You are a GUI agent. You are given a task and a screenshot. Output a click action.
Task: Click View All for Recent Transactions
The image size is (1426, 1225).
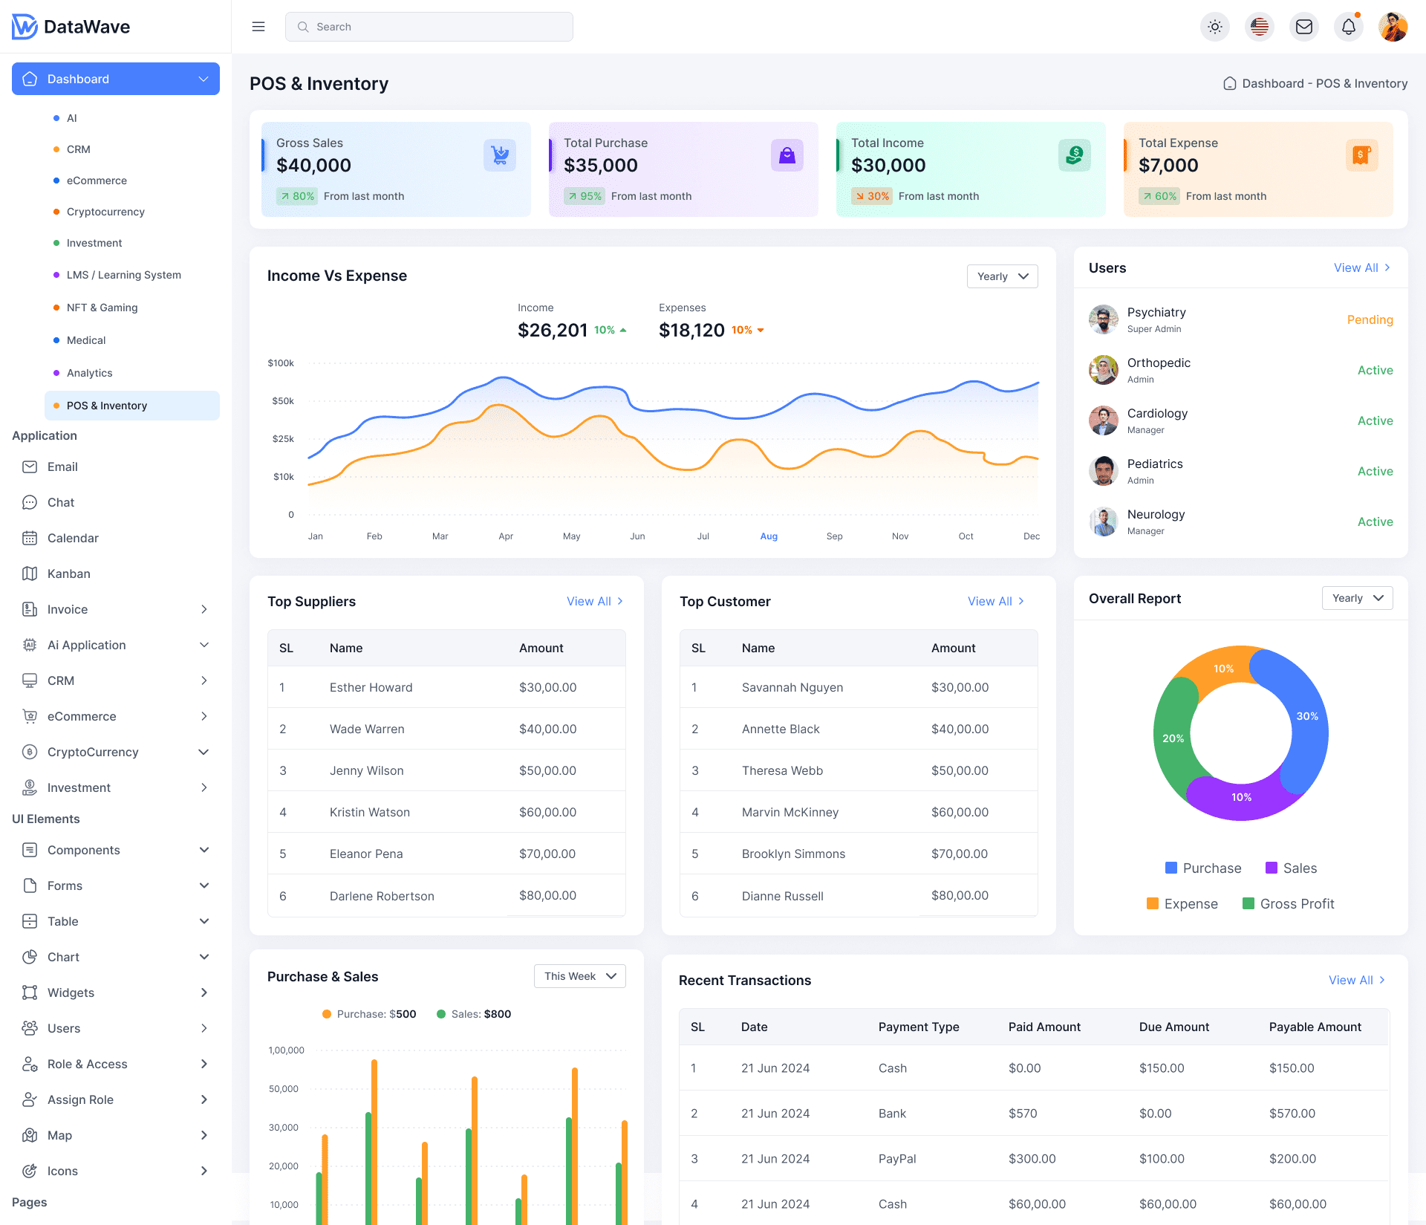[1356, 980]
